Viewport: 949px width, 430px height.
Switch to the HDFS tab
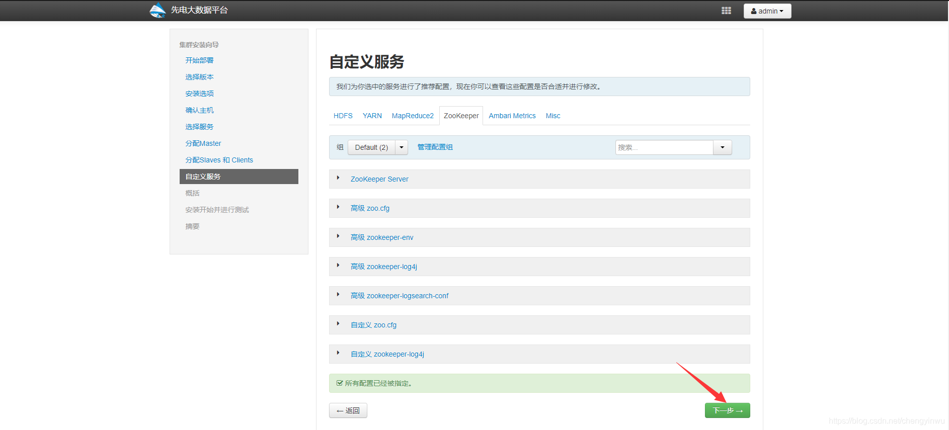click(x=343, y=116)
